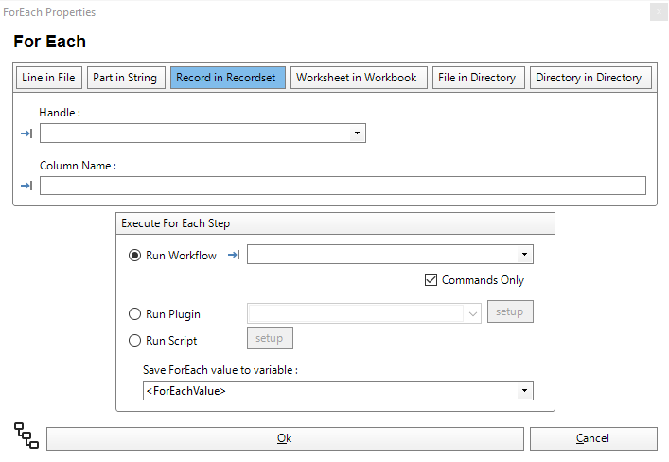Open the Handle dropdown list
Image resolution: width=669 pixels, height=462 pixels.
tap(357, 133)
